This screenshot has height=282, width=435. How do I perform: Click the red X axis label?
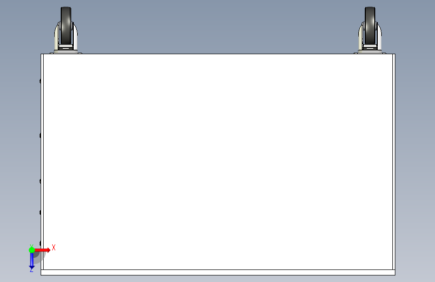click(x=54, y=247)
